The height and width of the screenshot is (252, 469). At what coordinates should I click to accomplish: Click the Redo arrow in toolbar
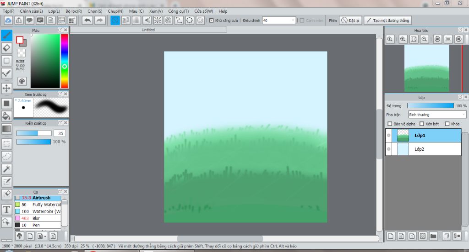pyautogui.click(x=99, y=20)
